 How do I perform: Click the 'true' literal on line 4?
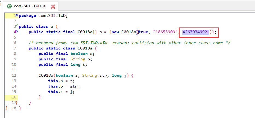pyautogui.click(x=143, y=32)
